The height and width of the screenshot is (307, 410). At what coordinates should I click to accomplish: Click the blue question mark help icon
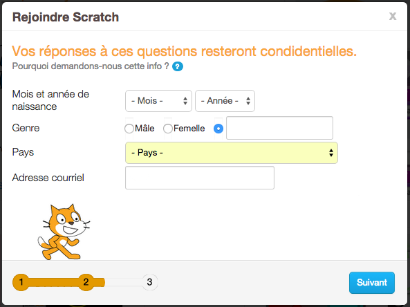(x=178, y=66)
